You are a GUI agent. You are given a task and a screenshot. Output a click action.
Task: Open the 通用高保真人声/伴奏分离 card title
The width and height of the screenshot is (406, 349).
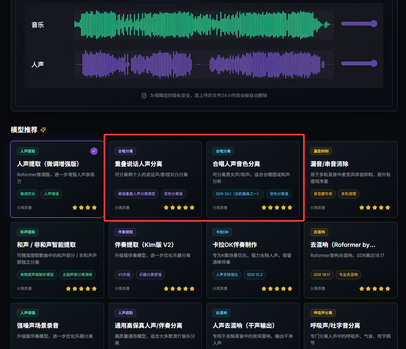tap(148, 325)
